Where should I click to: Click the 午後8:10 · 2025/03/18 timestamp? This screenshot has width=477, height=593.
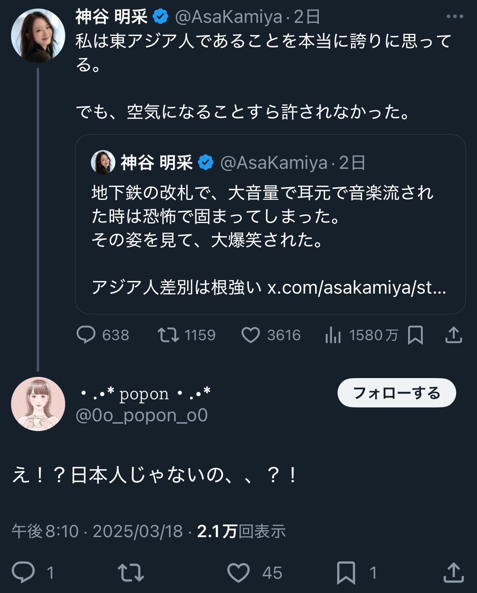[97, 531]
